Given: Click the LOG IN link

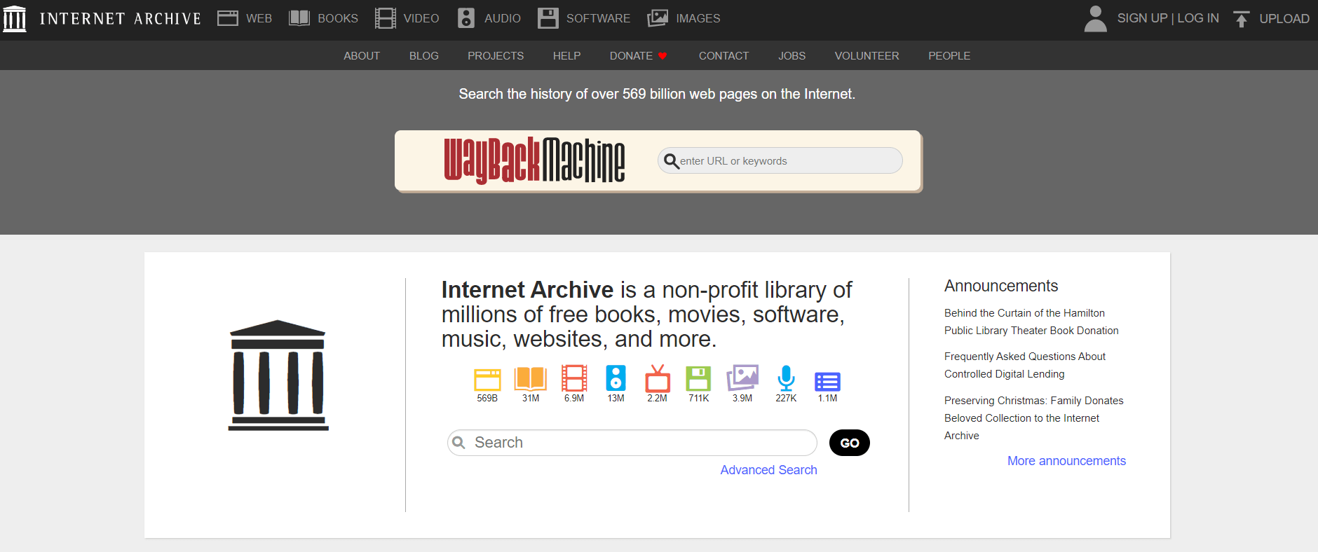Looking at the screenshot, I should (x=1198, y=18).
